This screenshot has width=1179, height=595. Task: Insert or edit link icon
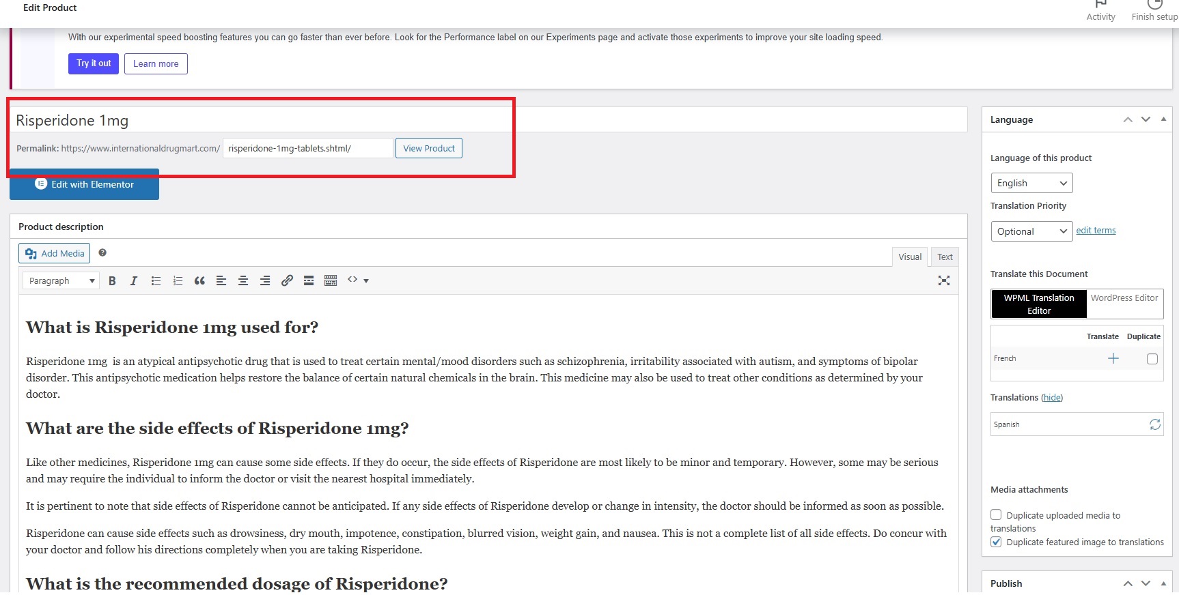click(287, 280)
